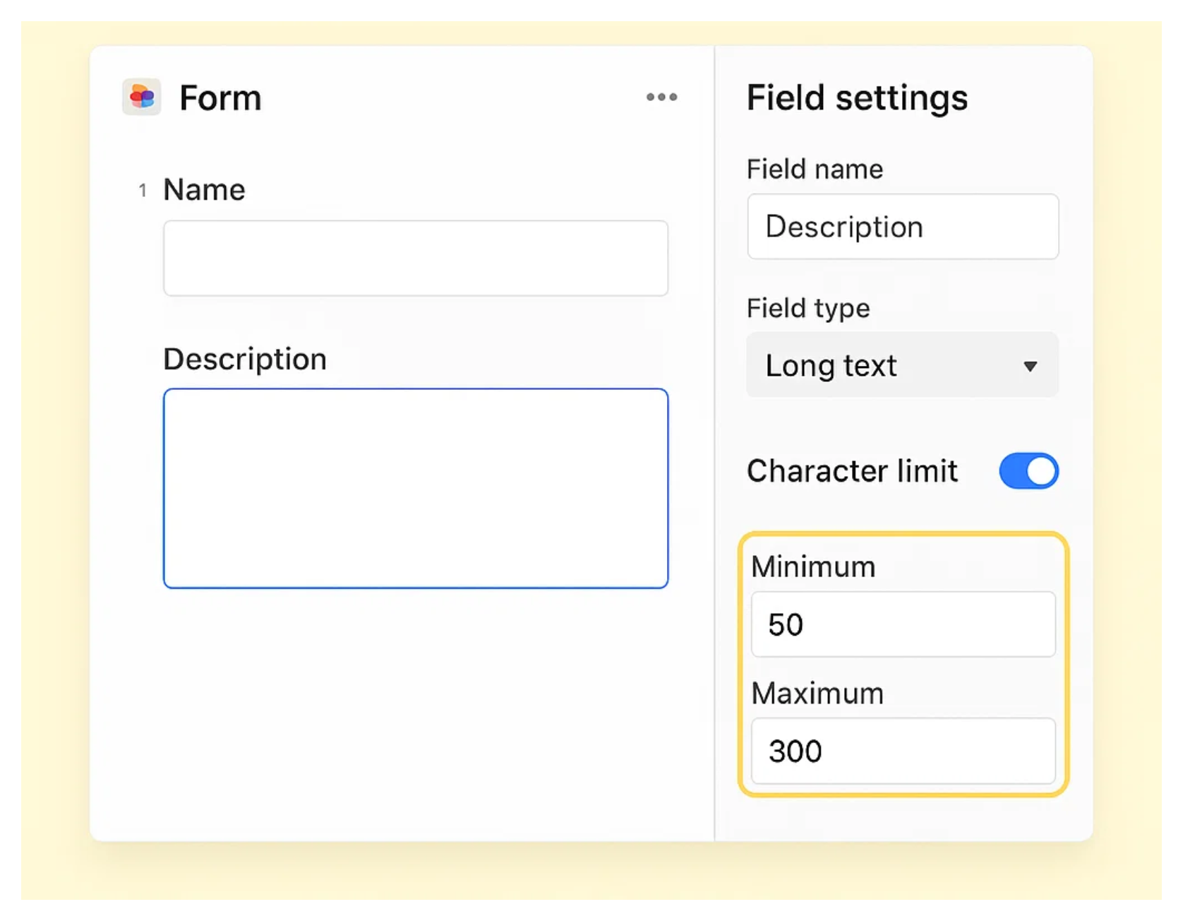Click the Maximum label text
Screen dimensions: 1183x921
pos(817,693)
